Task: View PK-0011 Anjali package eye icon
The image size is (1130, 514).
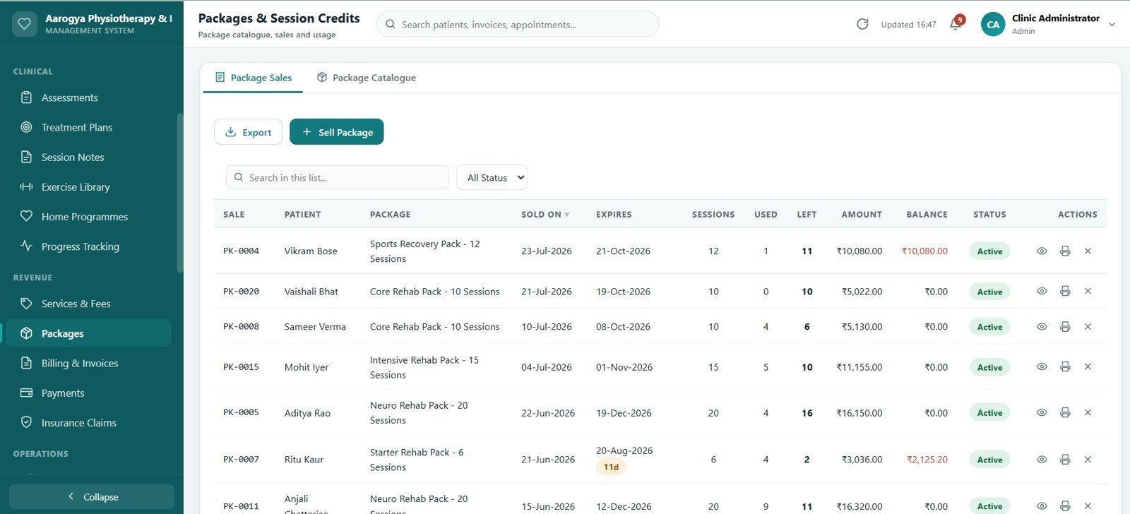Action: (1042, 506)
